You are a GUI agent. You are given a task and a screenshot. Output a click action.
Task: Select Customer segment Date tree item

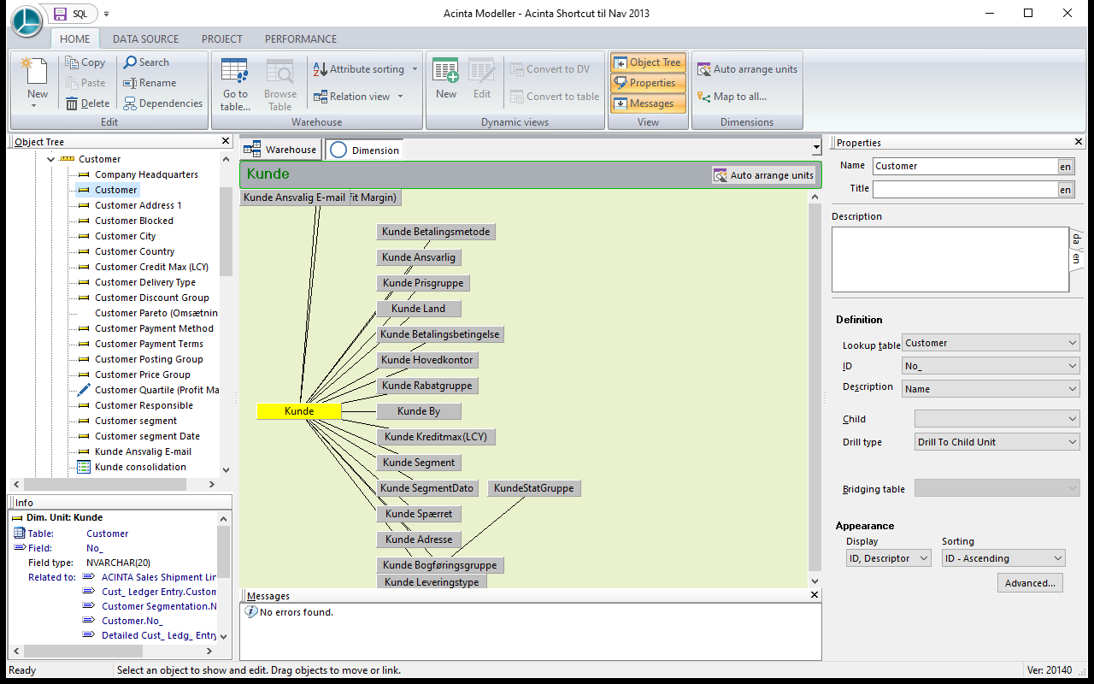[x=147, y=436]
